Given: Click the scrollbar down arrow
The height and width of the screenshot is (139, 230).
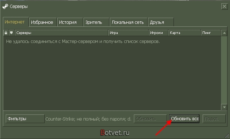Looking at the screenshot, I should (x=224, y=107).
